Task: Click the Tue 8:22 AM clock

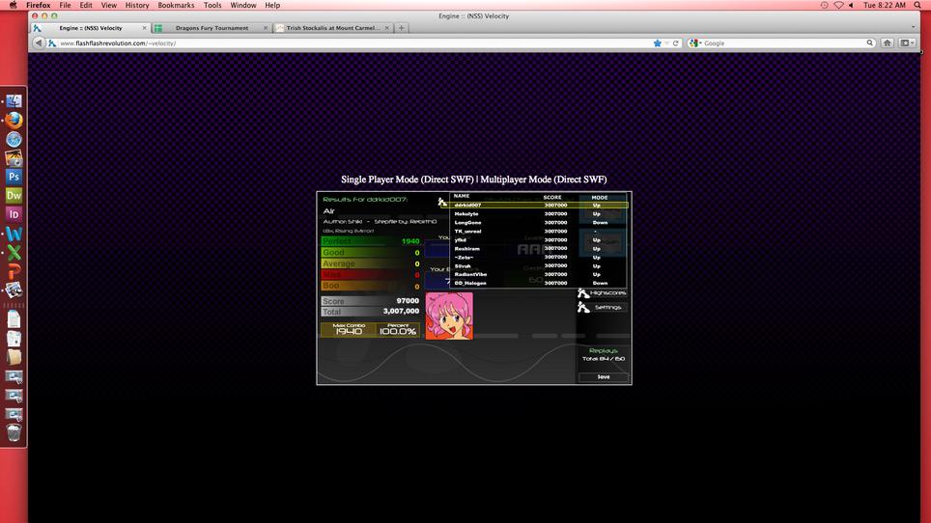Action: click(884, 6)
